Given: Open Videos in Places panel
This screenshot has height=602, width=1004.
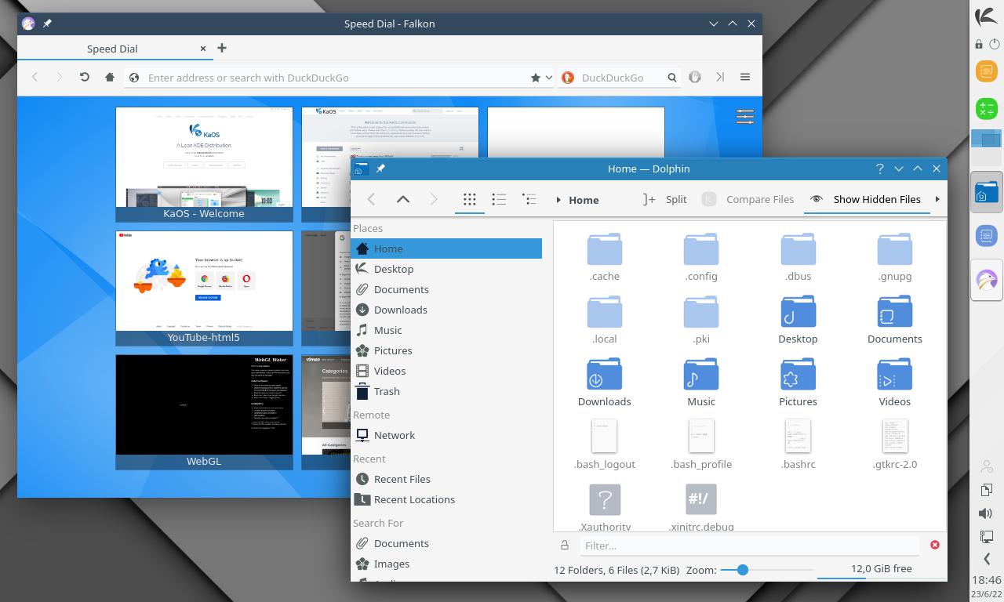Looking at the screenshot, I should (x=447, y=371).
